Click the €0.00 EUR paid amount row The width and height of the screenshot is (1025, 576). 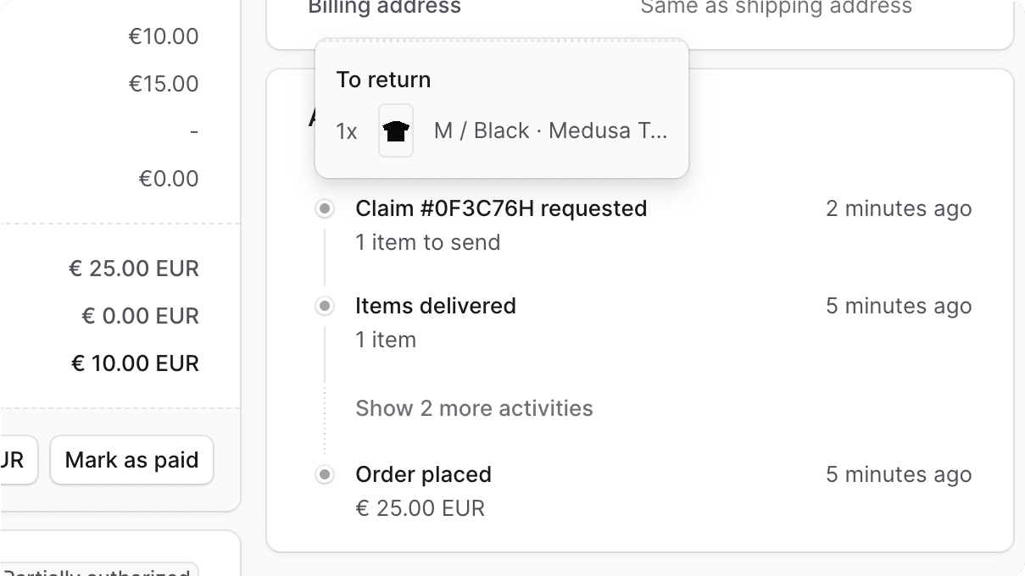[x=140, y=316]
